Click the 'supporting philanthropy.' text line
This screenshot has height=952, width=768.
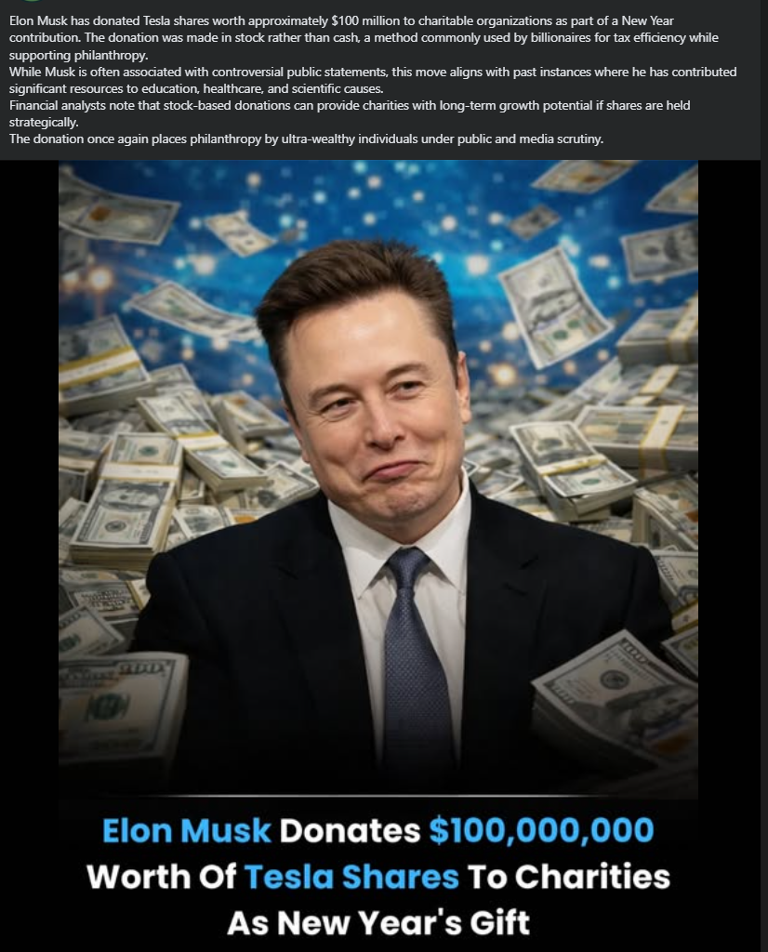tap(78, 55)
